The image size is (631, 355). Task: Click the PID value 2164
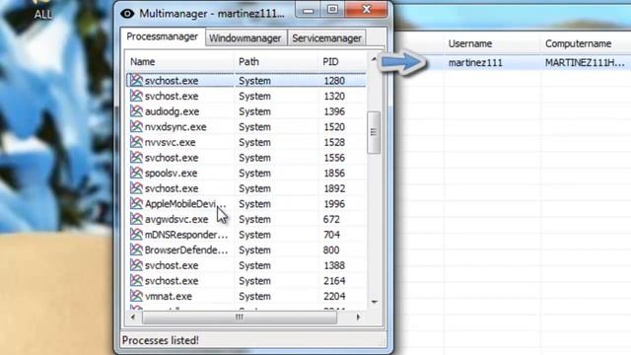click(334, 281)
